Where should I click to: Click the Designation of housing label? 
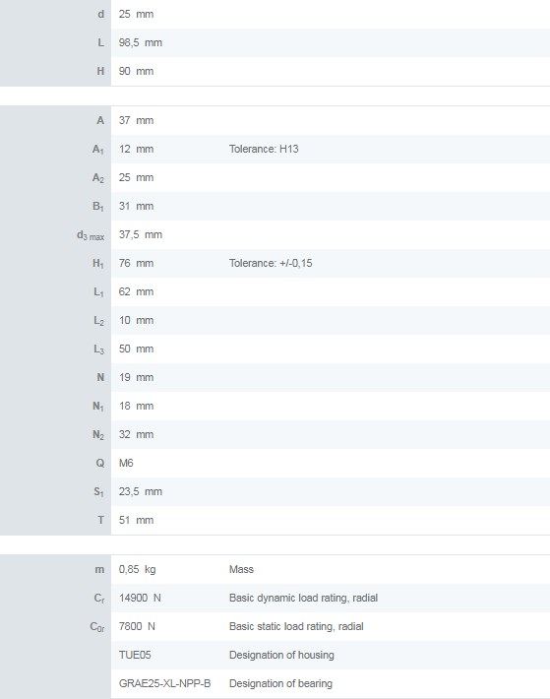281,655
